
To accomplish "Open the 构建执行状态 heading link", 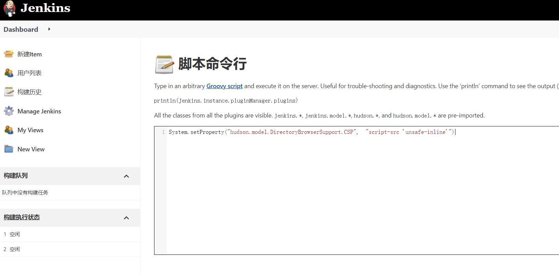I will (22, 217).
